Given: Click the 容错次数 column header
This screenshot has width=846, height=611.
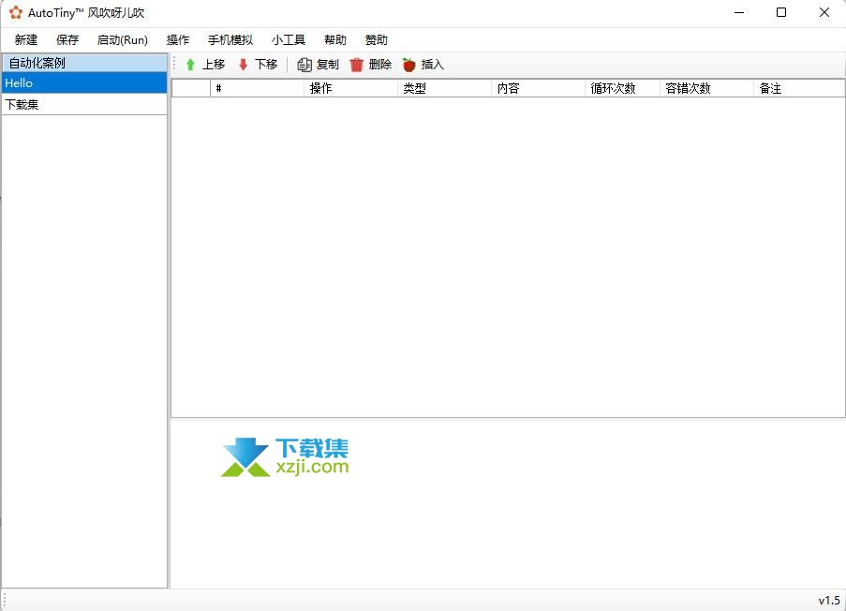Looking at the screenshot, I should click(x=706, y=88).
